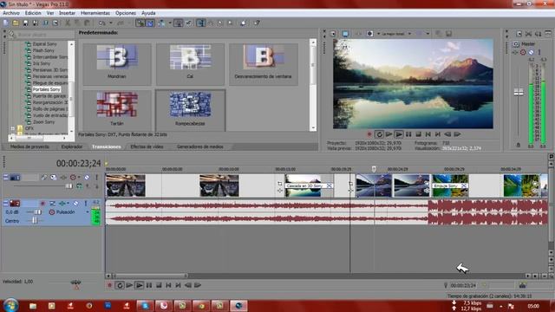
Task: Toggle mute on audio track 2
Action: [75, 204]
